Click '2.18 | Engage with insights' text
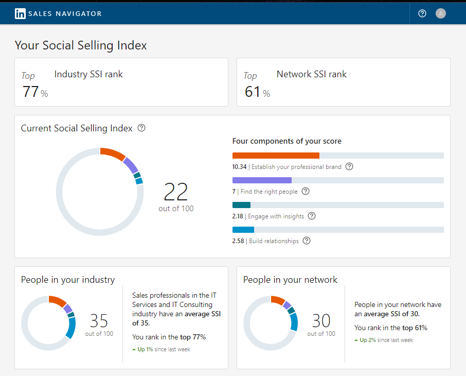The height and width of the screenshot is (376, 466). tap(268, 216)
